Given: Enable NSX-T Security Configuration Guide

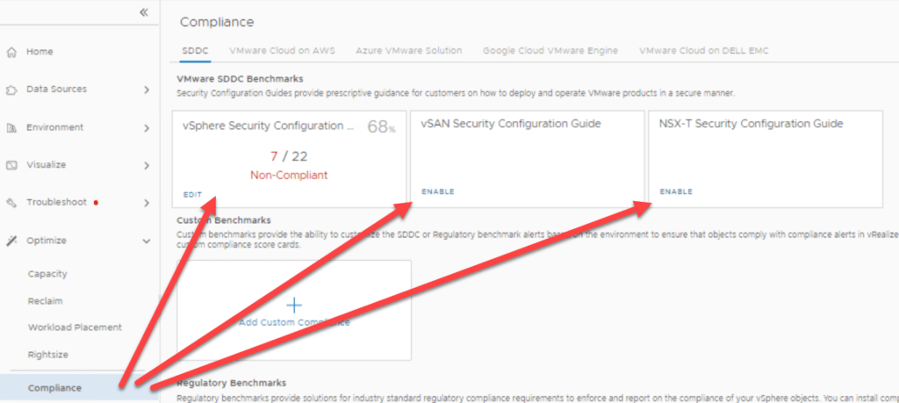Looking at the screenshot, I should tap(676, 191).
